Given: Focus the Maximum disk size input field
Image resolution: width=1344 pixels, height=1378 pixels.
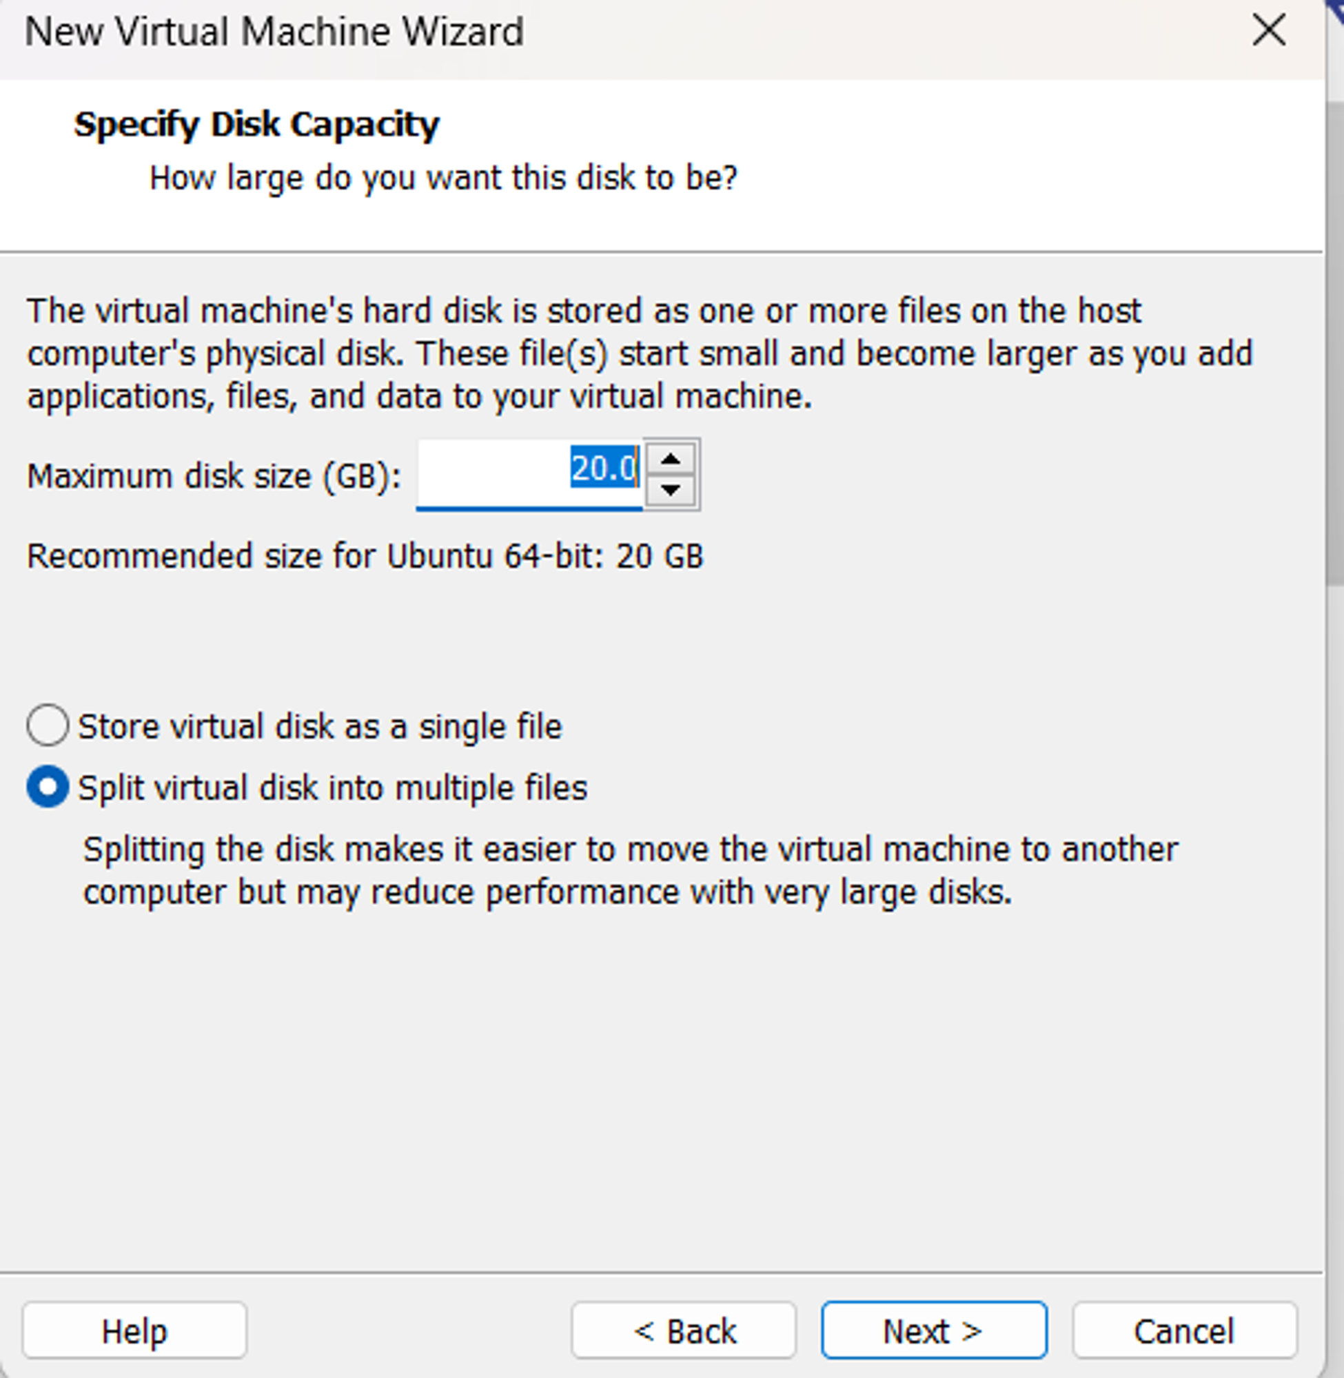Looking at the screenshot, I should [x=529, y=473].
